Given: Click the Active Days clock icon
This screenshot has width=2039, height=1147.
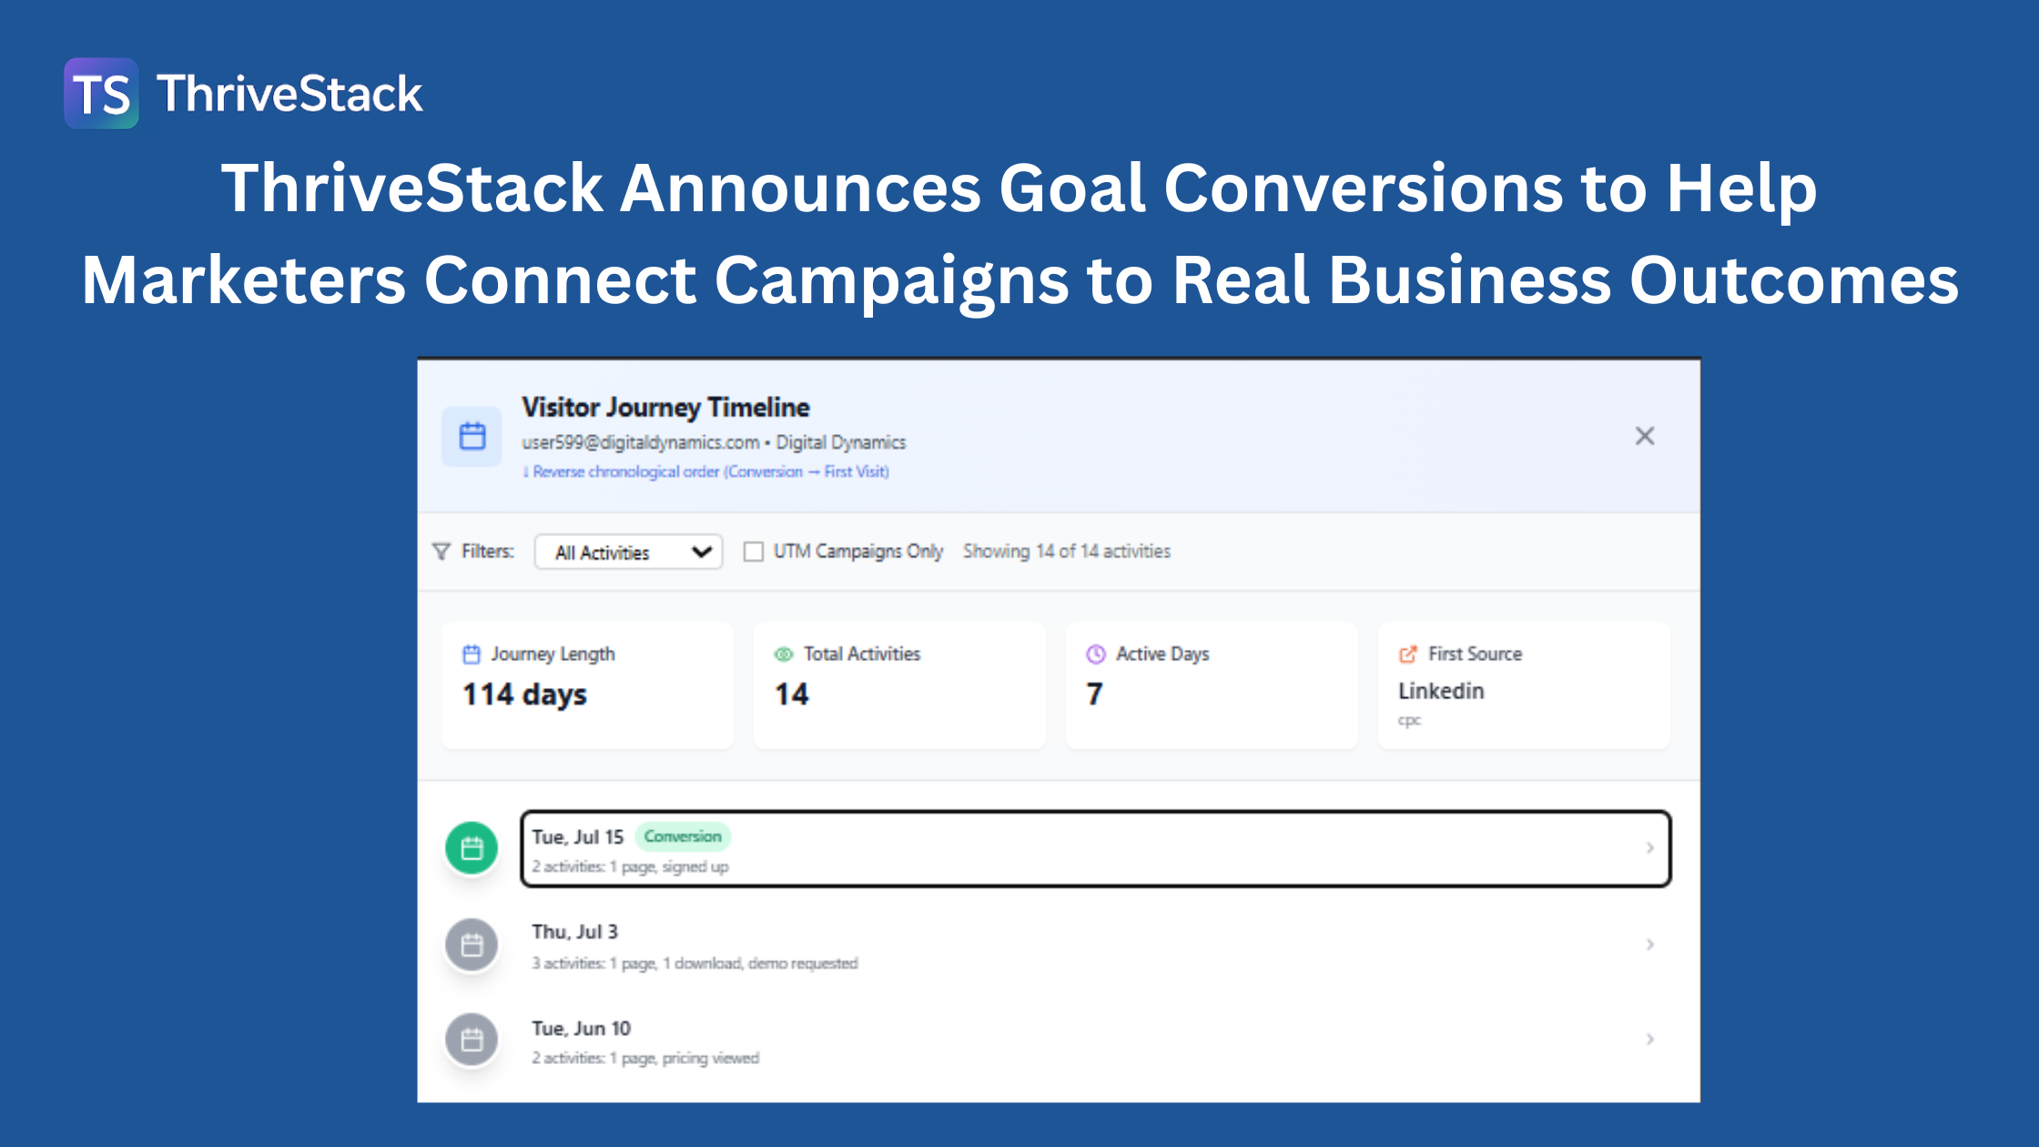Looking at the screenshot, I should coord(1096,655).
